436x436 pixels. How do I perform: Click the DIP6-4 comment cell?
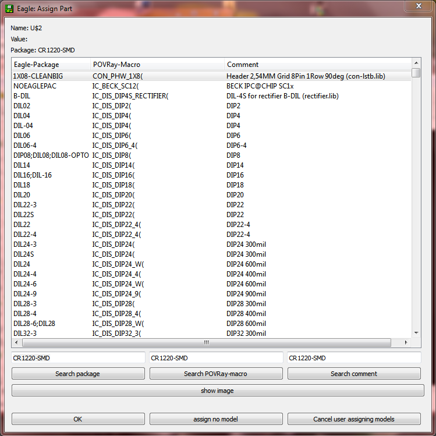(x=236, y=146)
